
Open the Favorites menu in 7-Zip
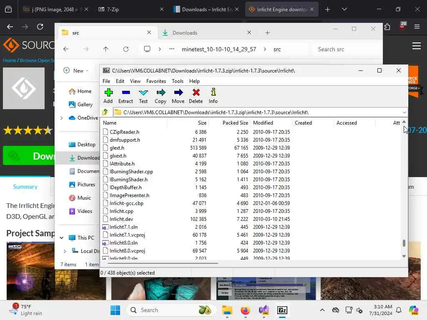(156, 81)
